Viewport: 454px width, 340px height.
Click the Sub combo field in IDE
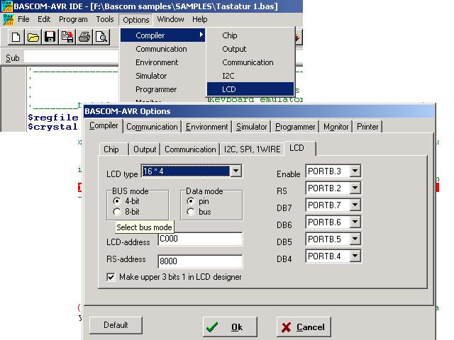click(71, 57)
